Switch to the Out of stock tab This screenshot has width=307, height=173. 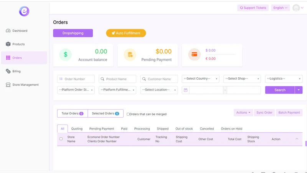click(184, 129)
